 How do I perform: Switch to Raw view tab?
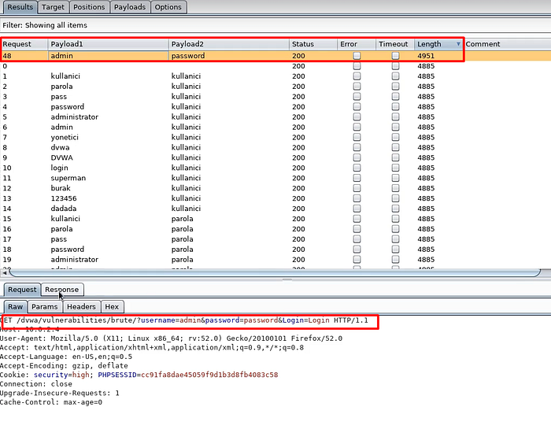click(x=16, y=307)
